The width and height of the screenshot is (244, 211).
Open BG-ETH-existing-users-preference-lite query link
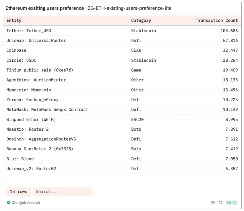(x=129, y=8)
